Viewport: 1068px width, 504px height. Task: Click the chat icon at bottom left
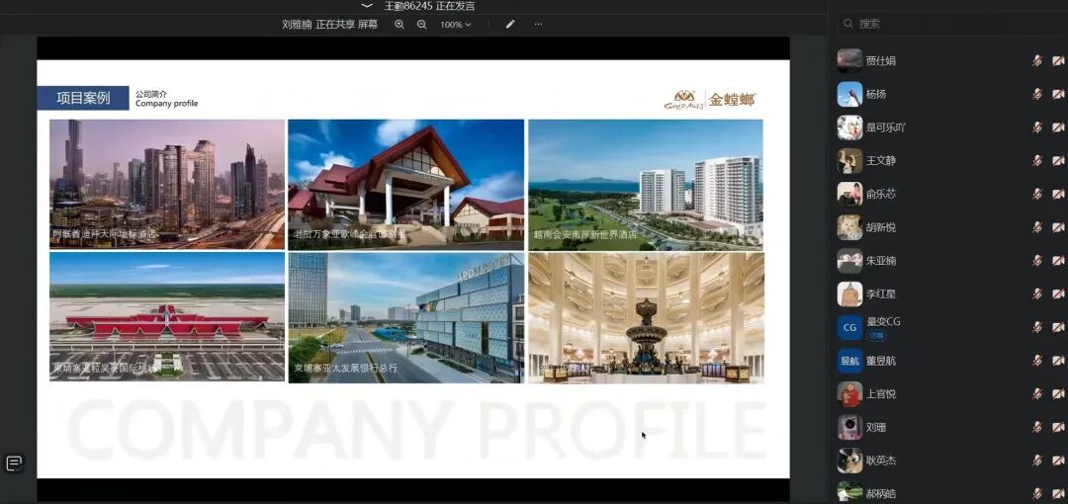[14, 462]
